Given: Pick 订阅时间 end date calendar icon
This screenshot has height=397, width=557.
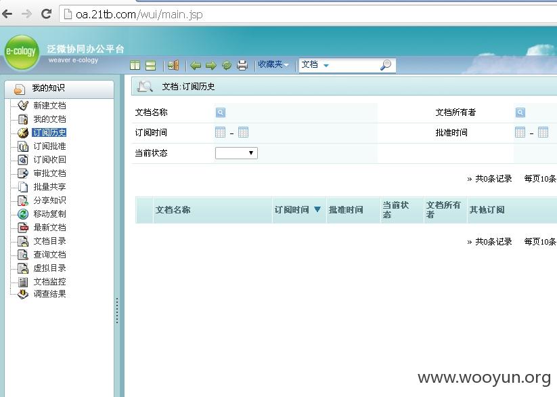Looking at the screenshot, I should [244, 132].
